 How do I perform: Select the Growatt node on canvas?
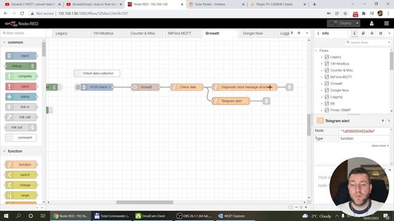(x=145, y=87)
